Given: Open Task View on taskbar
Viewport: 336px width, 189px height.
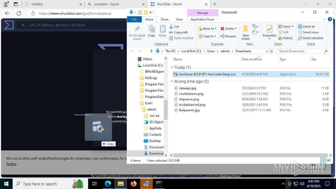Looking at the screenshot, I should click(94, 184).
